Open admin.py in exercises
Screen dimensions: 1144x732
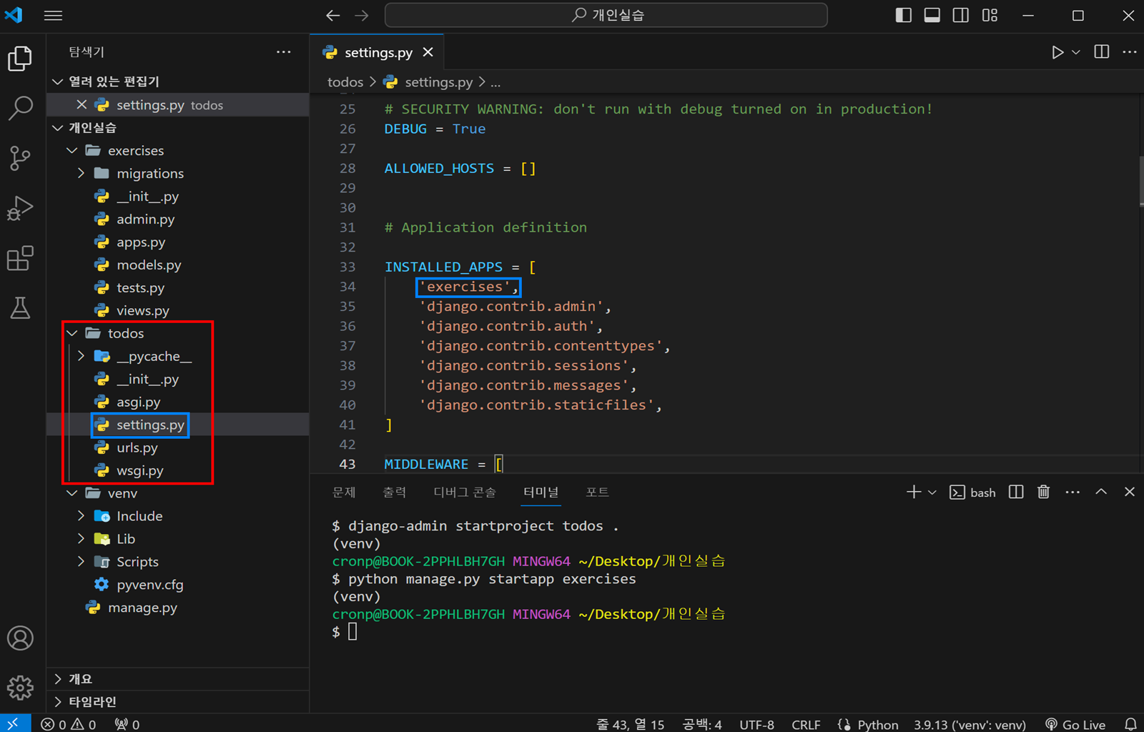click(178, 219)
